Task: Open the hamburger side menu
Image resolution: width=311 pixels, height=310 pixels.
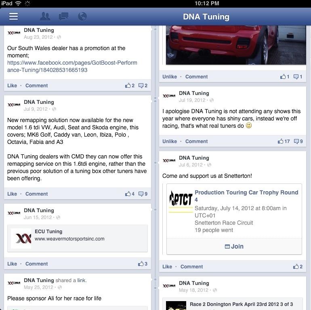Action: tap(13, 17)
